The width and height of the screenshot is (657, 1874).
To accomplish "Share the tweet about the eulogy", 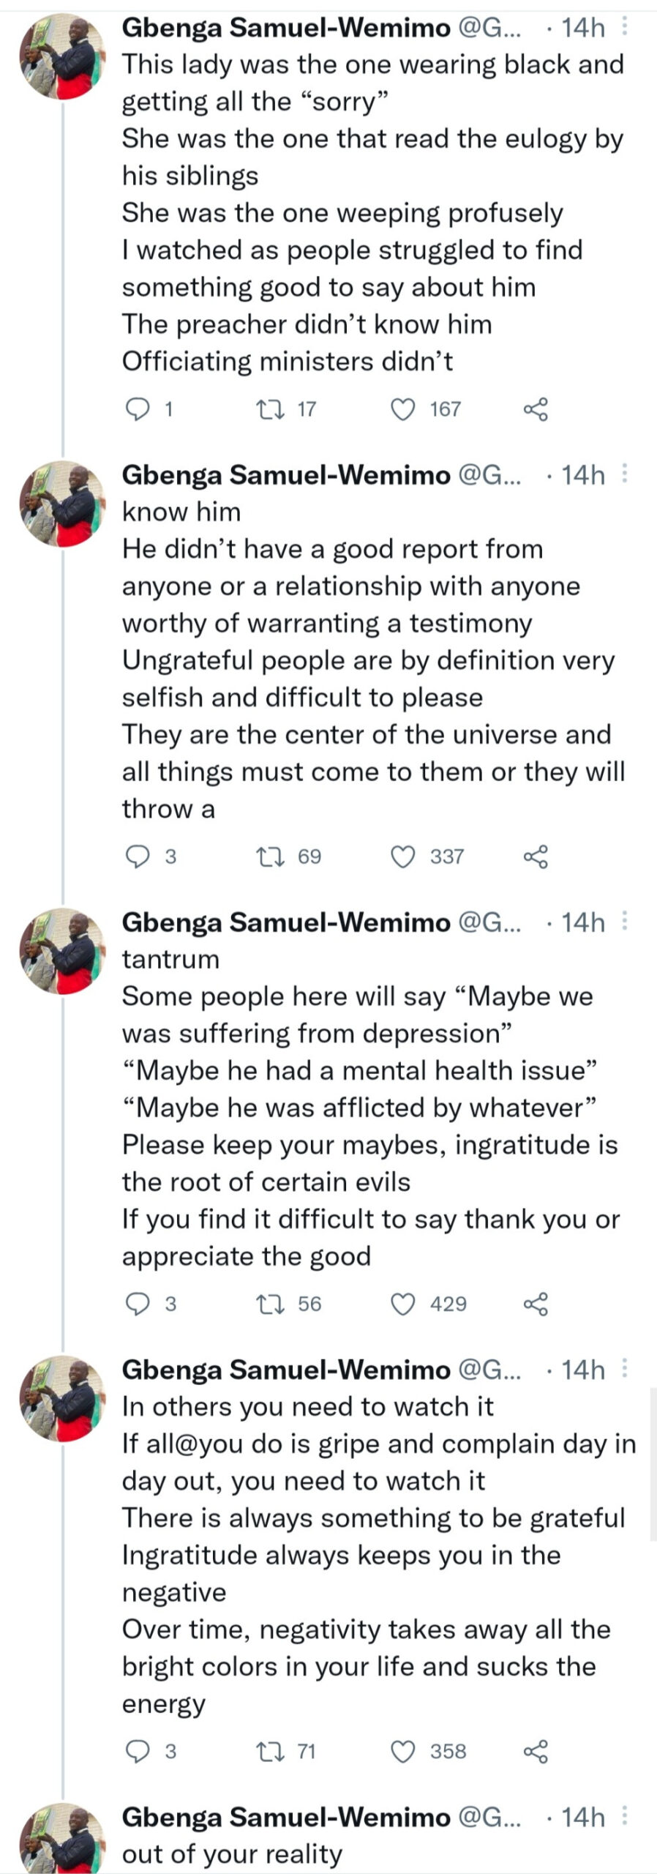I will pyautogui.click(x=536, y=409).
